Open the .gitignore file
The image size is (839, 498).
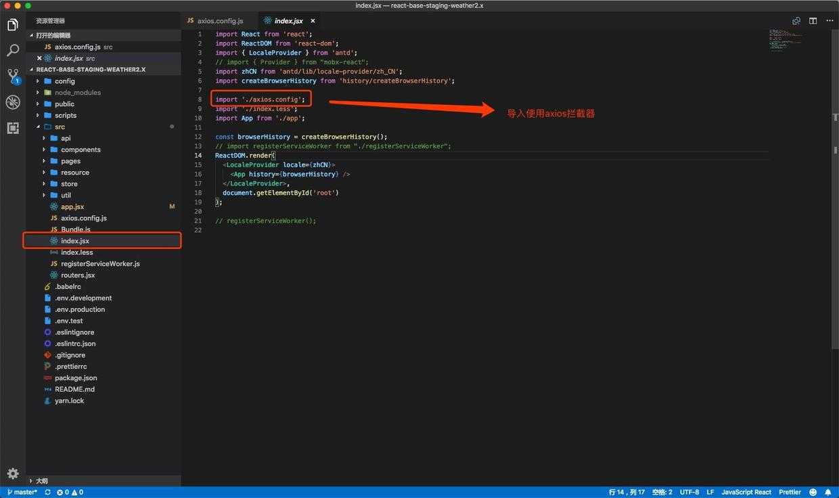(70, 355)
